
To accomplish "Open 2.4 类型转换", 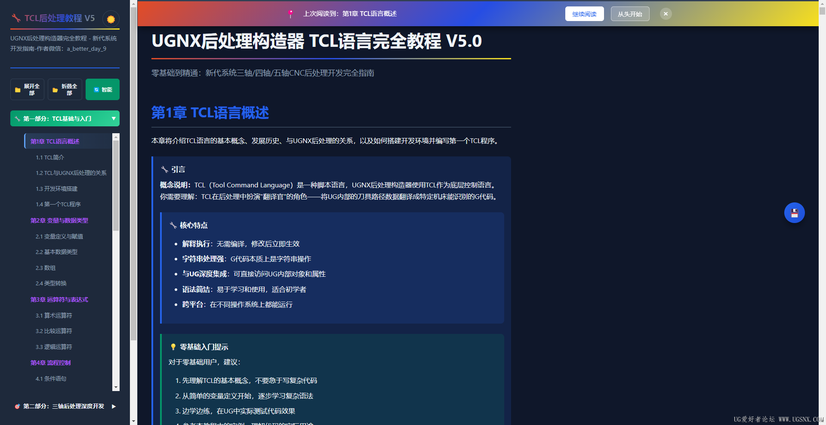I will pyautogui.click(x=51, y=283).
